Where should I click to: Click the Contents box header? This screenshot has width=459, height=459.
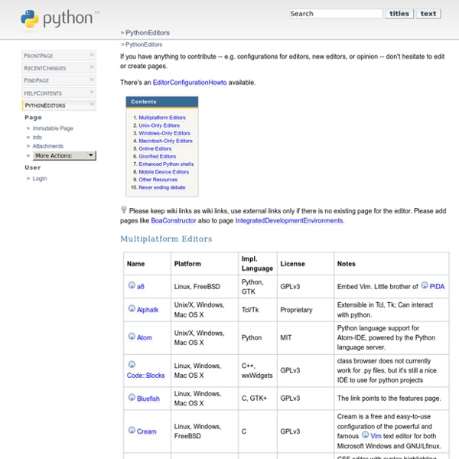click(162, 102)
